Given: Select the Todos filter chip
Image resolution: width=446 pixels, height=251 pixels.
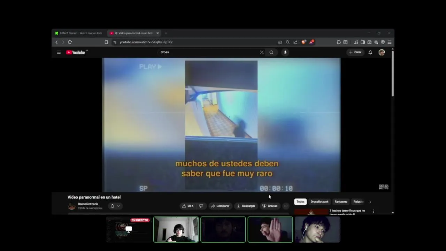Looking at the screenshot, I should click(x=300, y=202).
